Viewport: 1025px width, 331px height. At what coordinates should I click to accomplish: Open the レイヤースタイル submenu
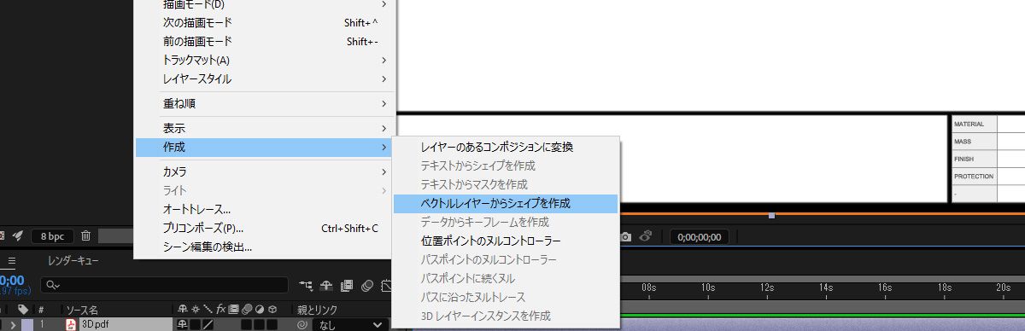265,78
